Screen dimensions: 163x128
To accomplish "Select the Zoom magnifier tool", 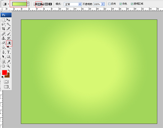I will tap(8, 66).
